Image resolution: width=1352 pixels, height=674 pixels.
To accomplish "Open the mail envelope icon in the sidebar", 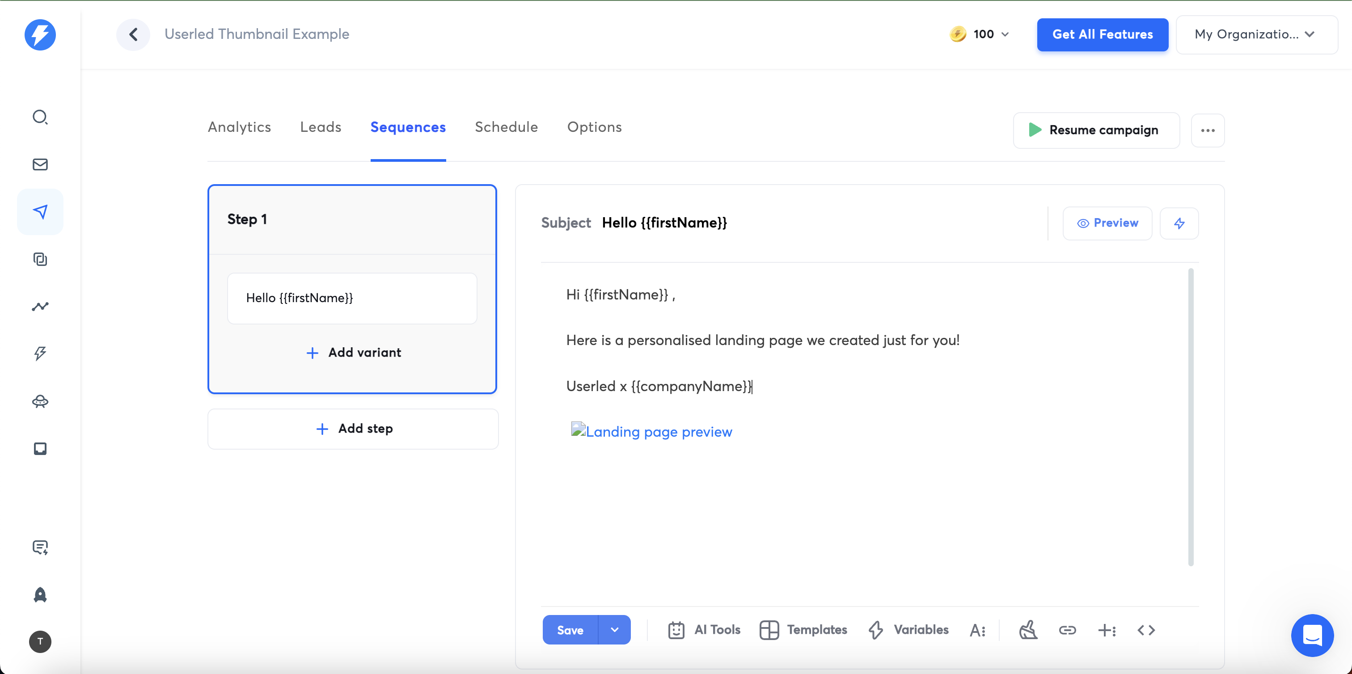I will point(40,164).
